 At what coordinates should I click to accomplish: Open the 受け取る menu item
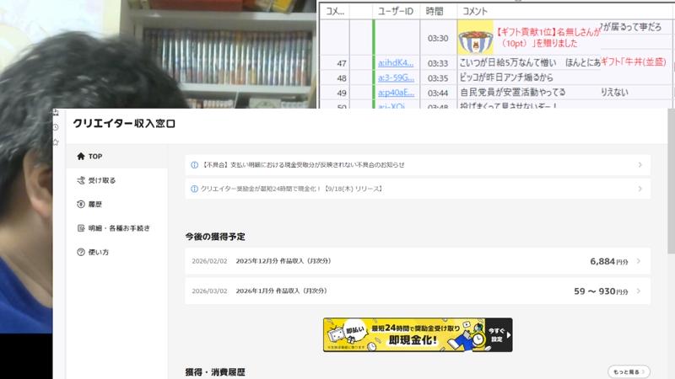click(x=116, y=180)
